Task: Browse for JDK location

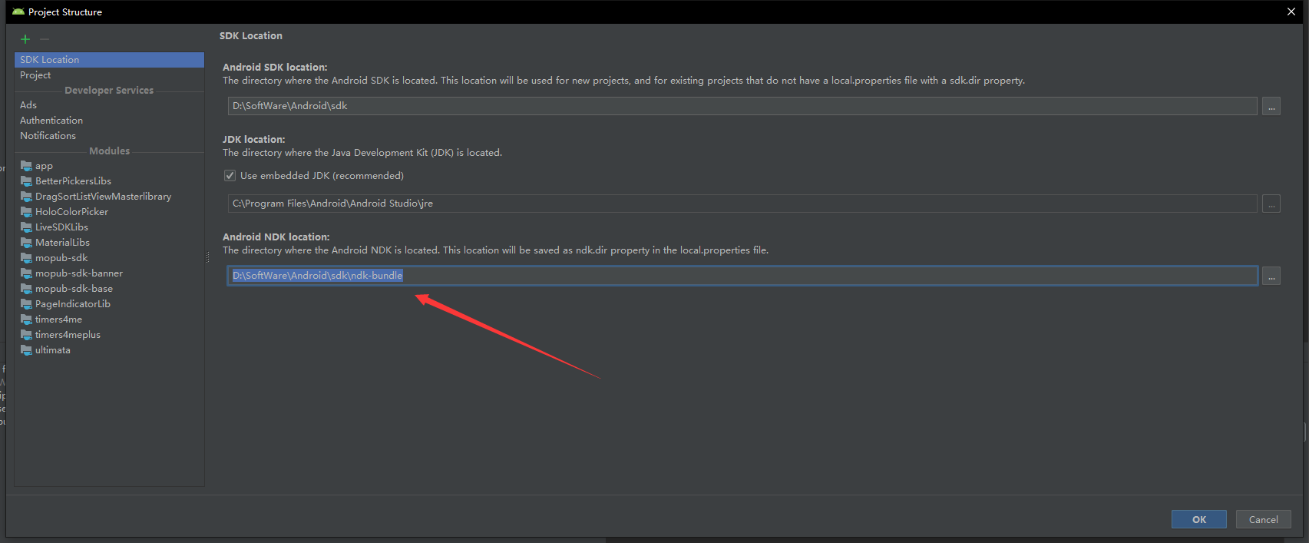Action: pyautogui.click(x=1271, y=204)
